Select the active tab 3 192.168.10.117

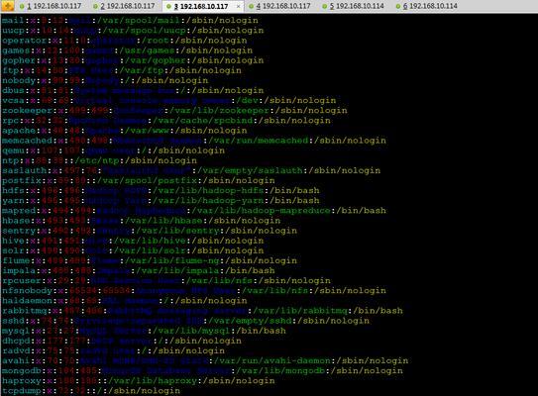tap(201, 6)
